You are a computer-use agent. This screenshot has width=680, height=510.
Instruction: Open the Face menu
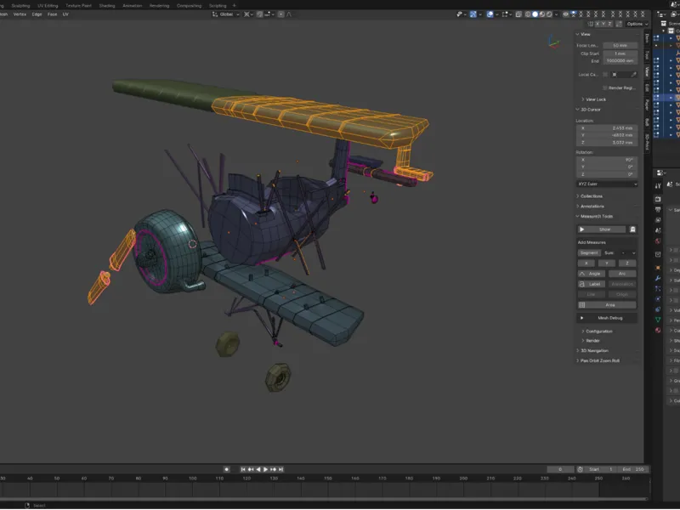(x=52, y=14)
